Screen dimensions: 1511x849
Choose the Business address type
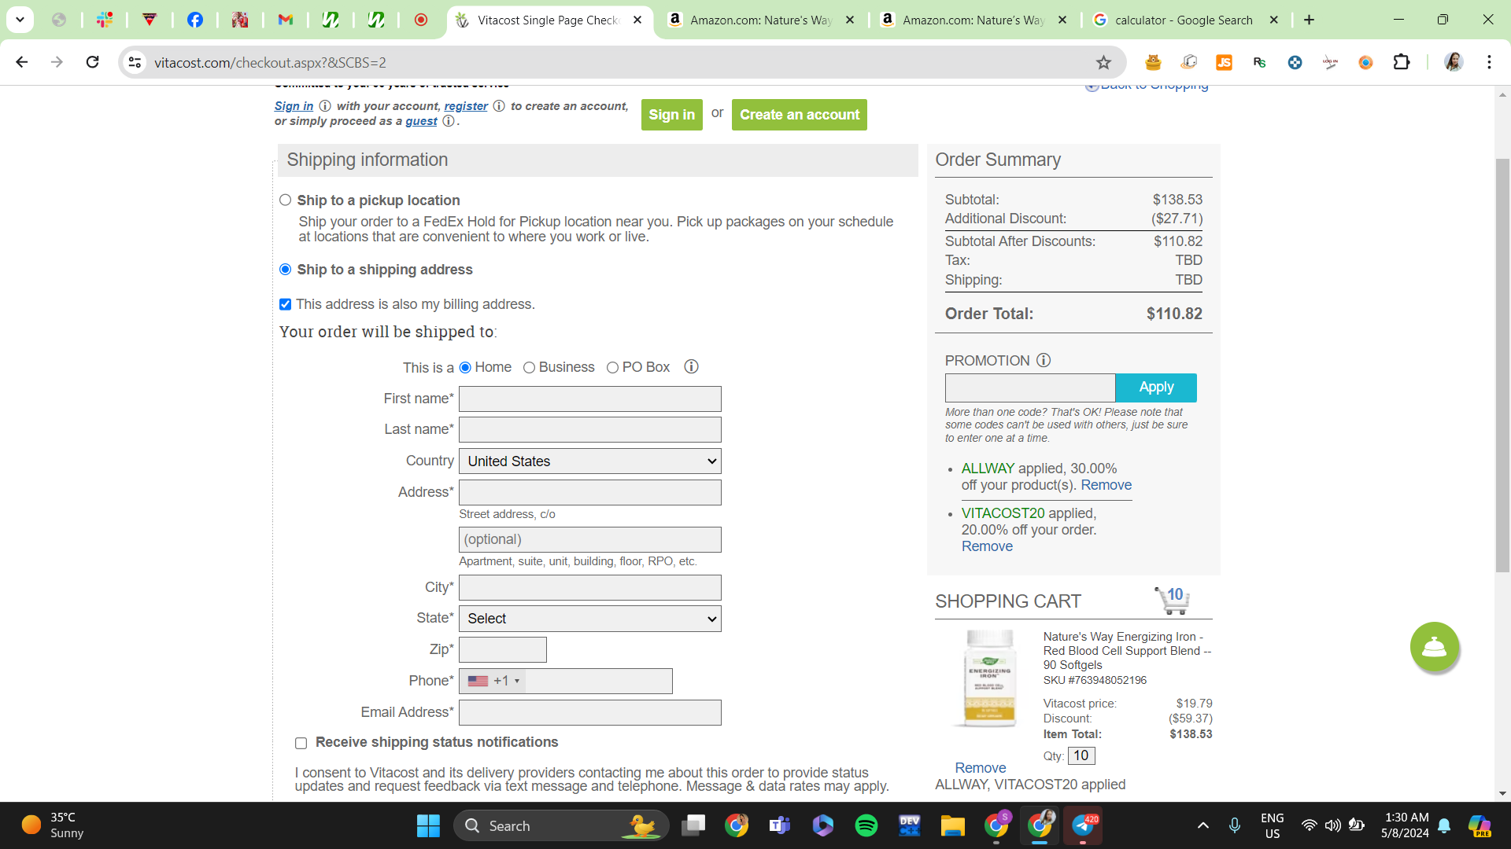pos(529,367)
